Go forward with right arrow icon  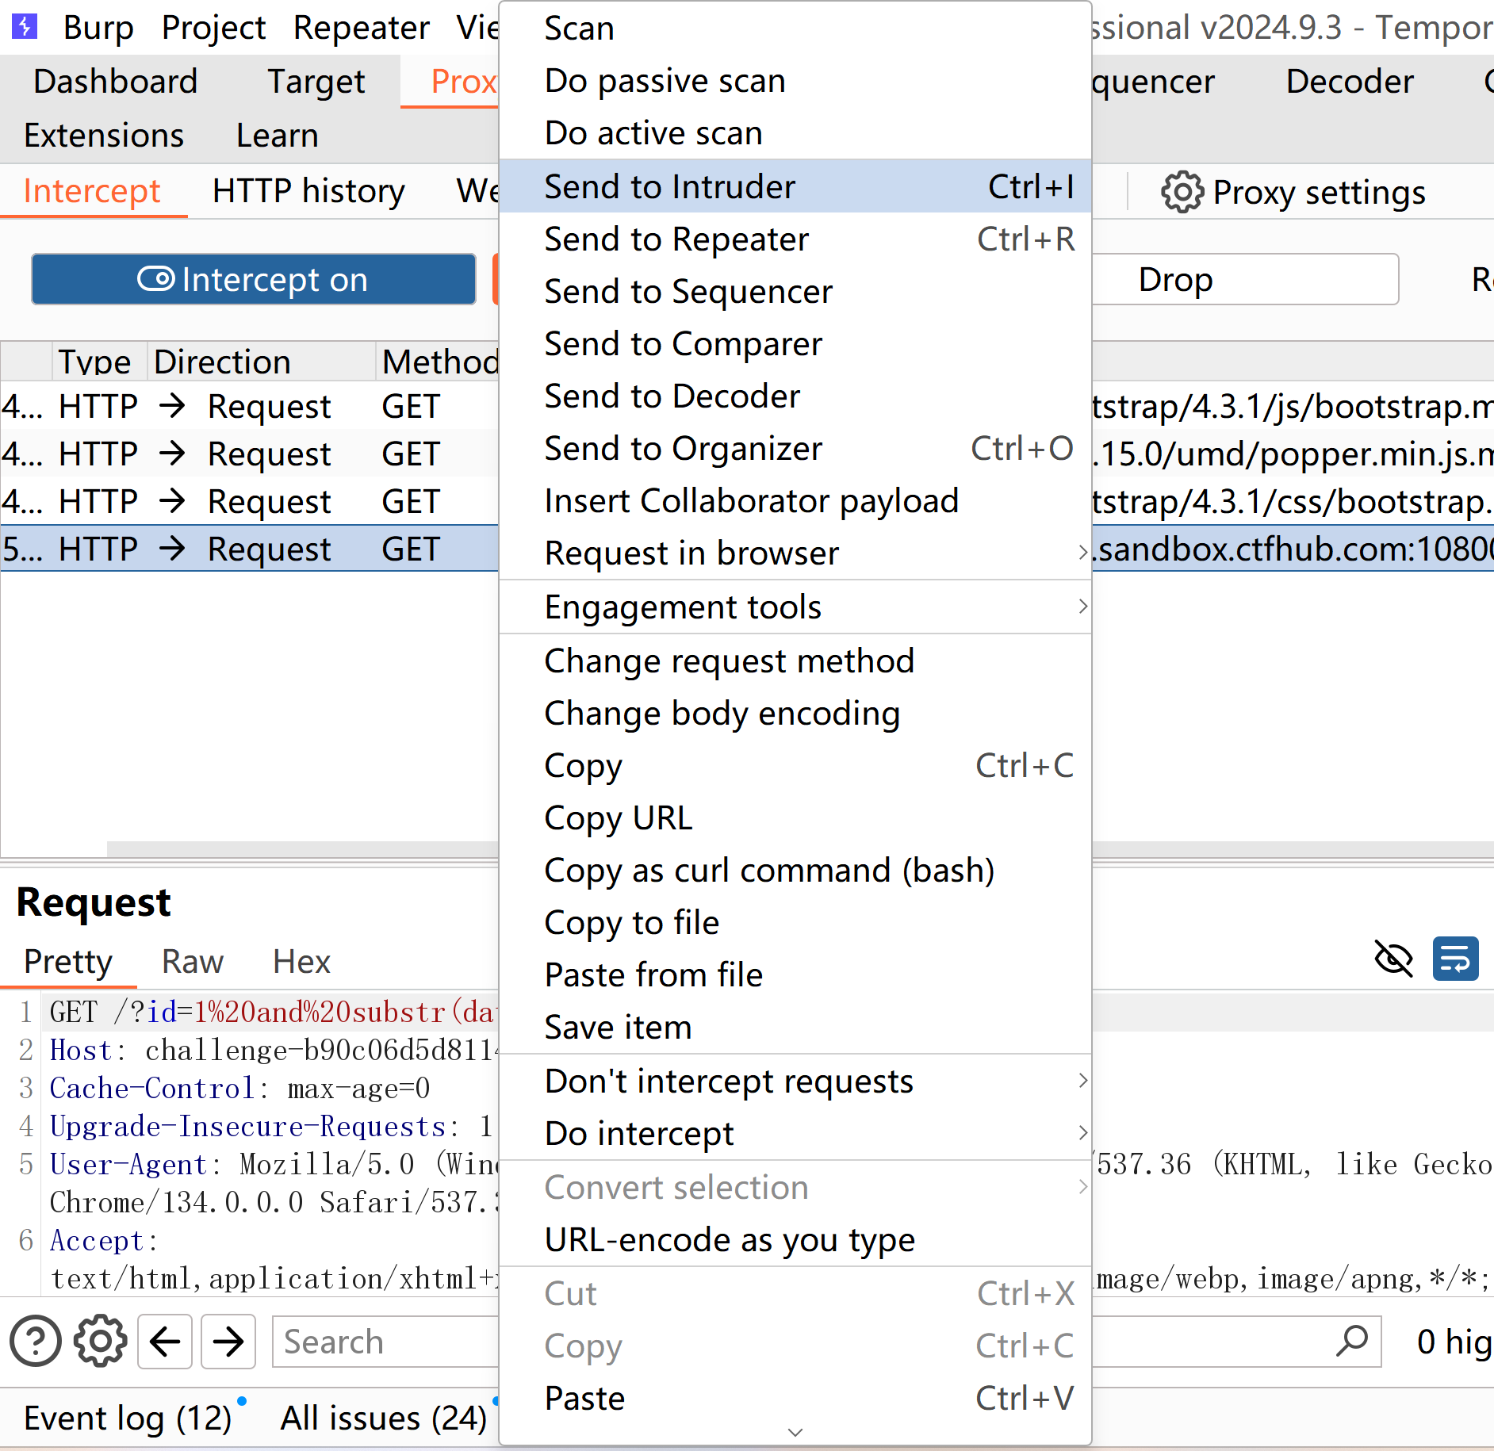pyautogui.click(x=228, y=1342)
